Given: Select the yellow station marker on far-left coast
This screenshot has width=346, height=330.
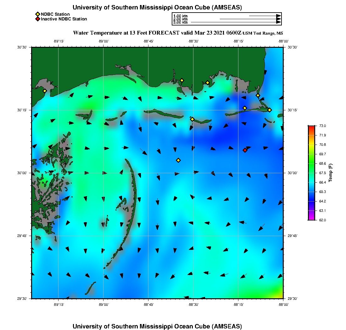Looking at the screenshot, I should (x=45, y=91).
